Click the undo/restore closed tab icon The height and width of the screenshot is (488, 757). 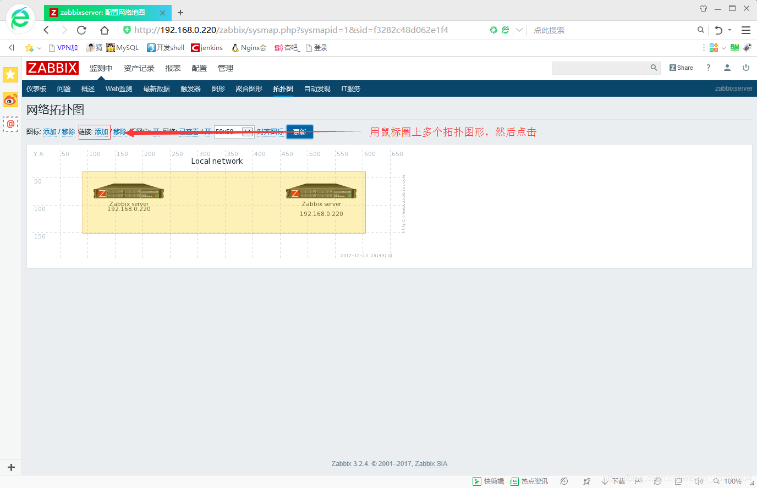pos(718,30)
